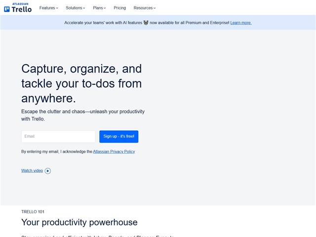Open the Features dropdown menu
This screenshot has height=237, width=316.
click(x=48, y=8)
